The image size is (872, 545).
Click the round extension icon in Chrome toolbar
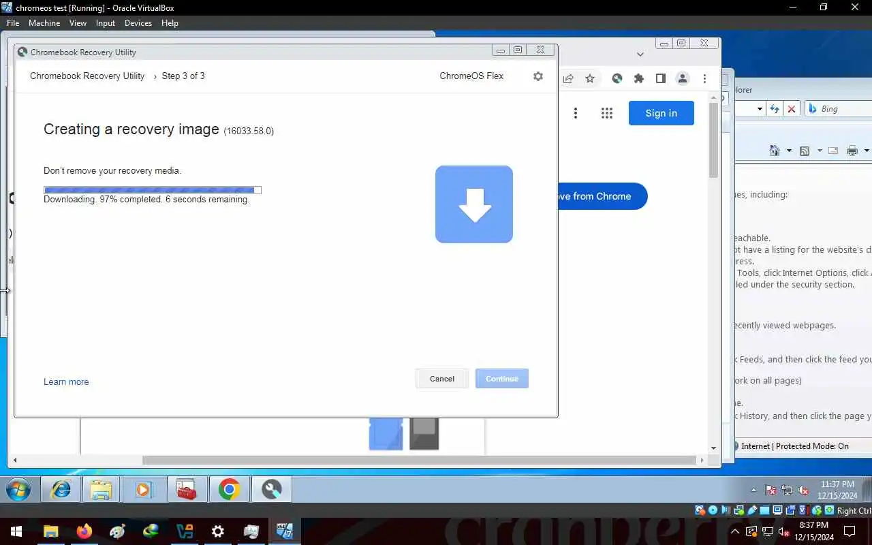(x=617, y=78)
